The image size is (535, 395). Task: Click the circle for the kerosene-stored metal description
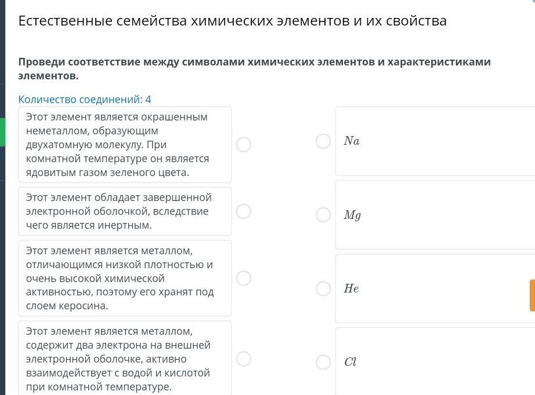244,278
